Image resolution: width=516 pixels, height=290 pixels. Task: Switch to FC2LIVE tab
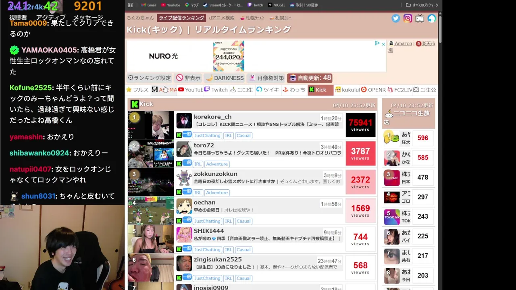[399, 90]
